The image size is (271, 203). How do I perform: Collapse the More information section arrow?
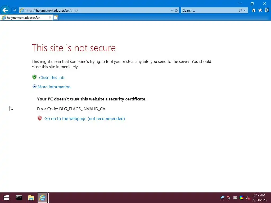tap(34, 86)
